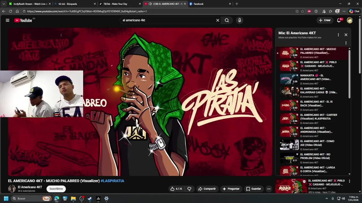Open options menu beside the mix title
The width and height of the screenshot is (362, 203).
point(338,35)
